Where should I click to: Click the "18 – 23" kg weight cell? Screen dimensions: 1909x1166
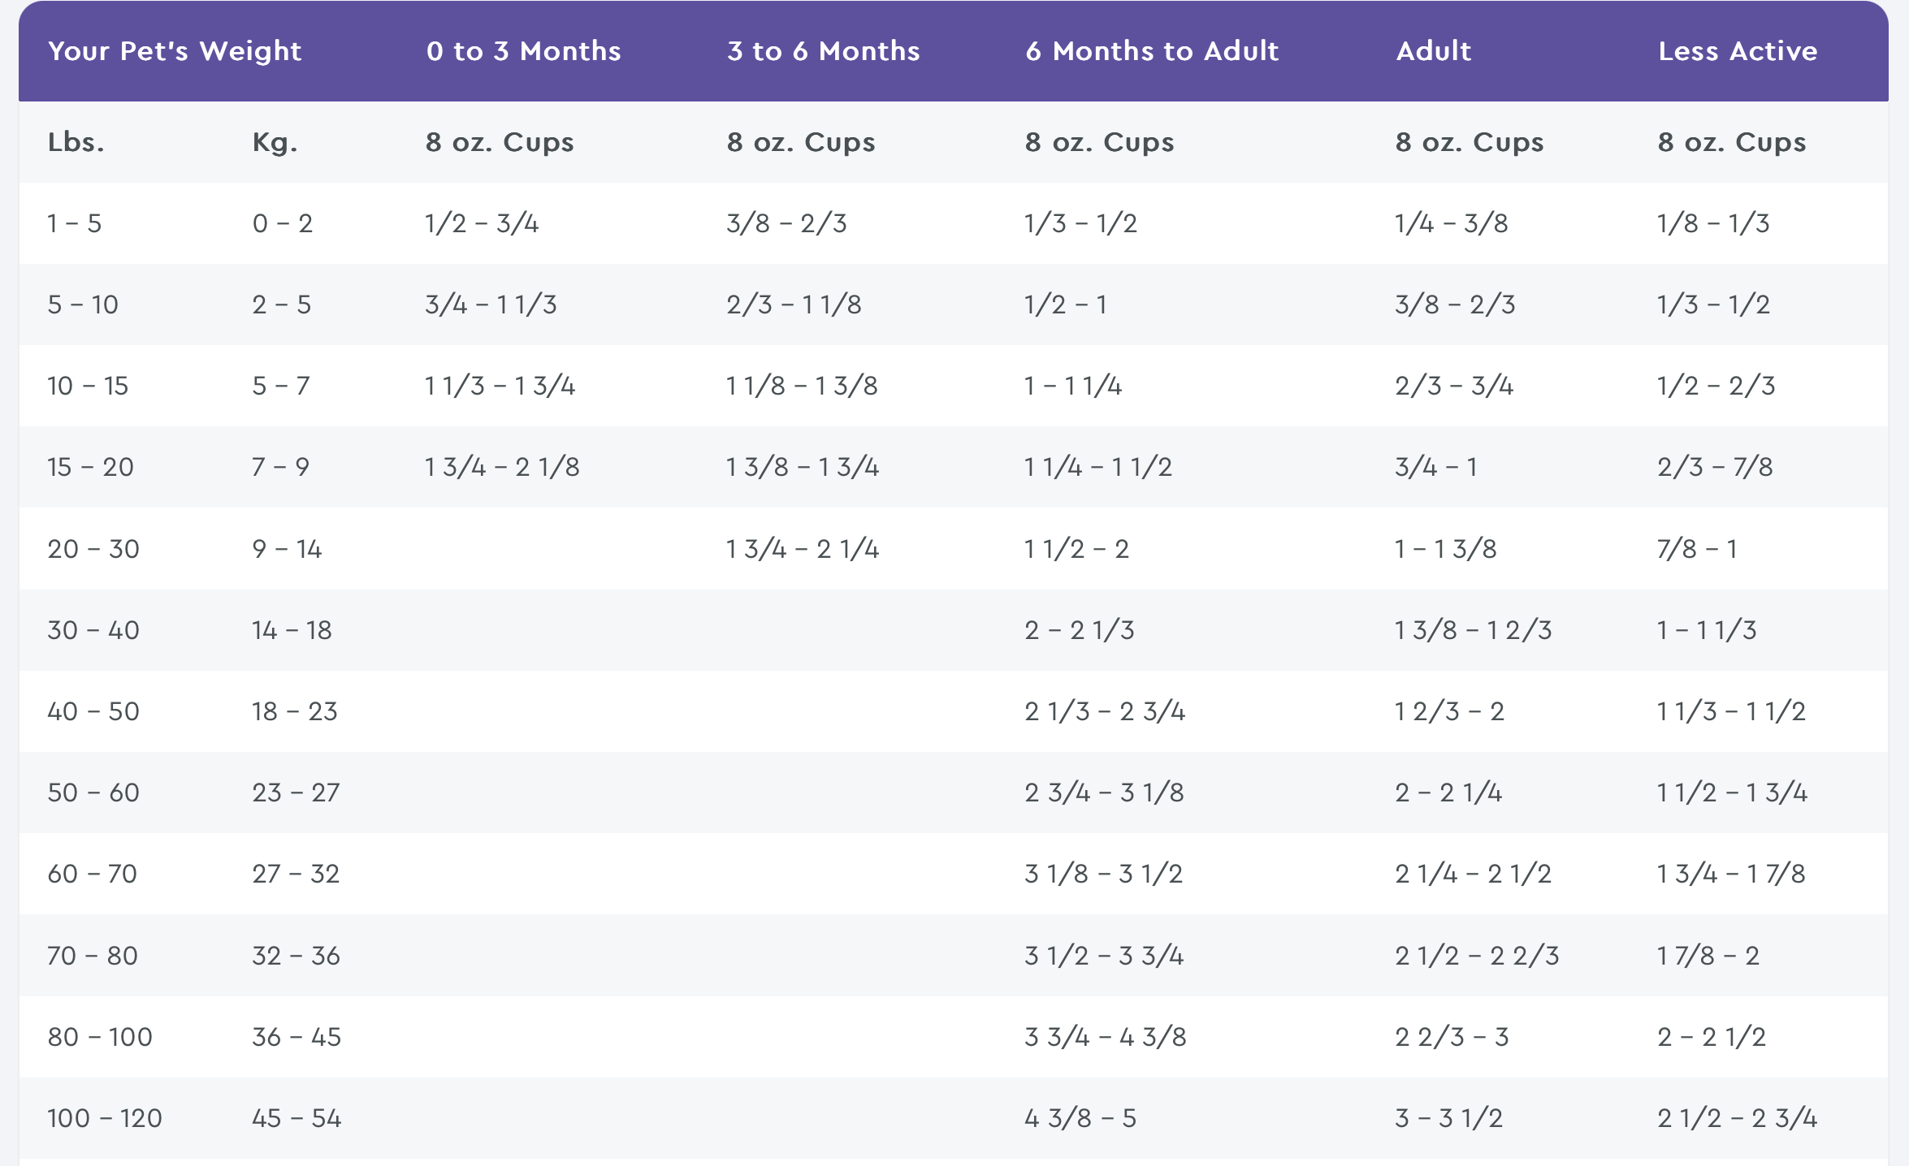[294, 711]
